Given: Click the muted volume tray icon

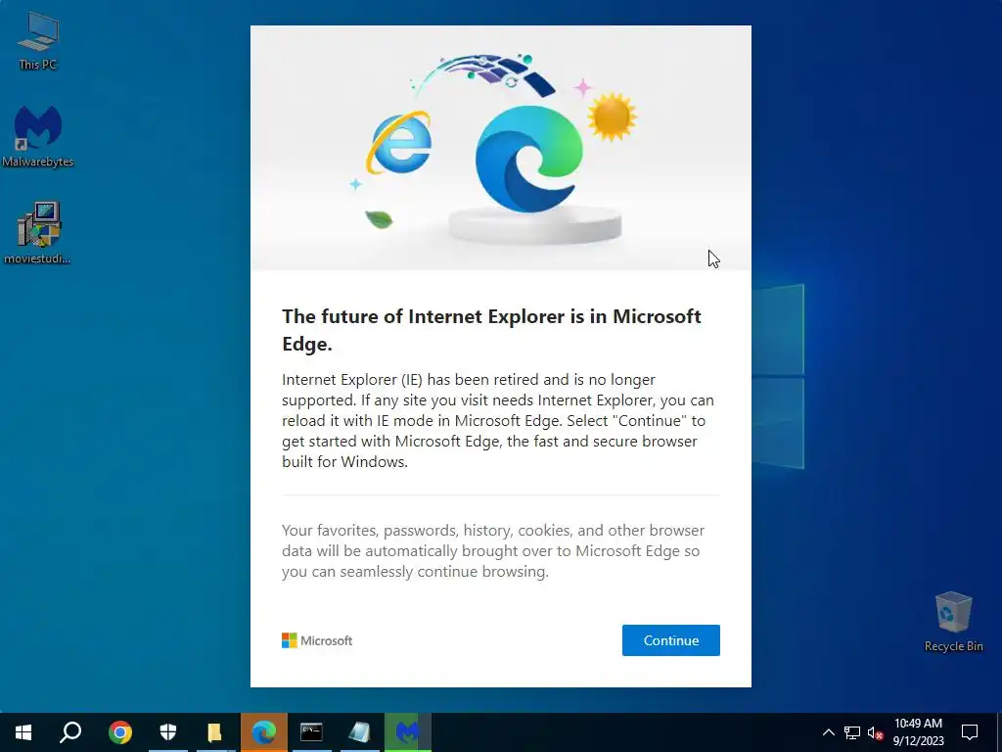Looking at the screenshot, I should tap(875, 732).
